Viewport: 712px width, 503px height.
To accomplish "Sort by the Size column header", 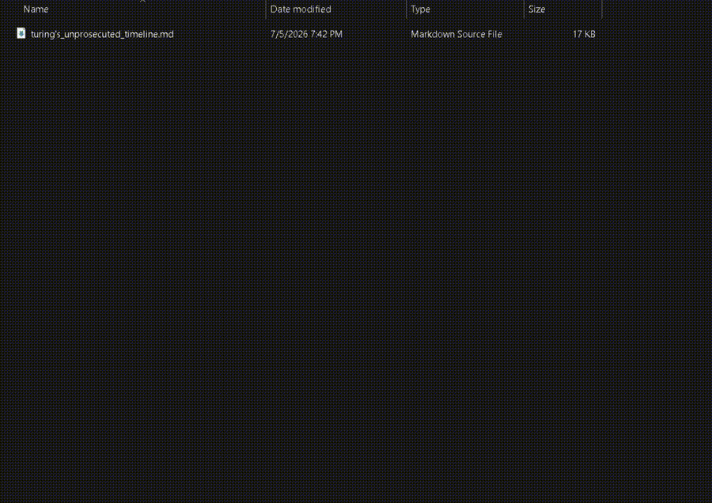I will (536, 9).
